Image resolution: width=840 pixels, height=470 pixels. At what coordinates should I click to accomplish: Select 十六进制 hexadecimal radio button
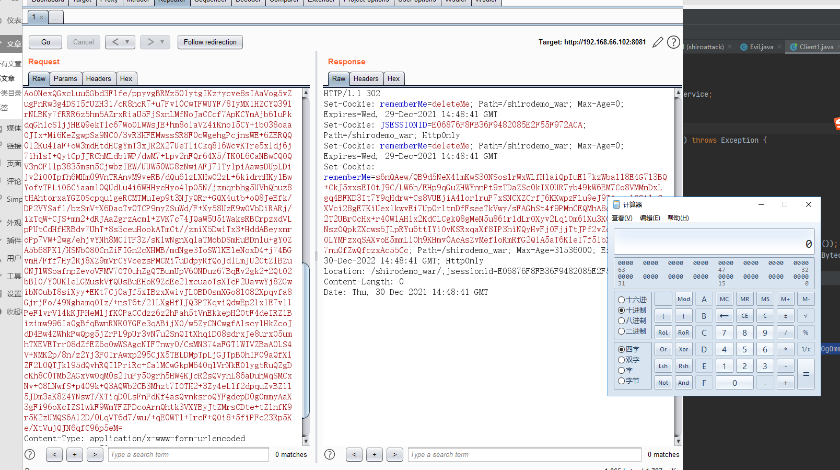pos(621,300)
